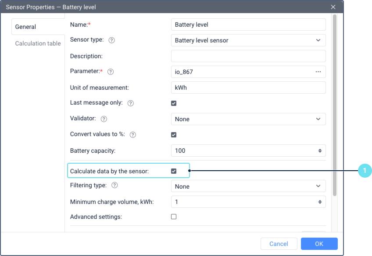The height and width of the screenshot is (256, 372).
Task: Enable the Advanced settings checkbox
Action: click(x=174, y=217)
